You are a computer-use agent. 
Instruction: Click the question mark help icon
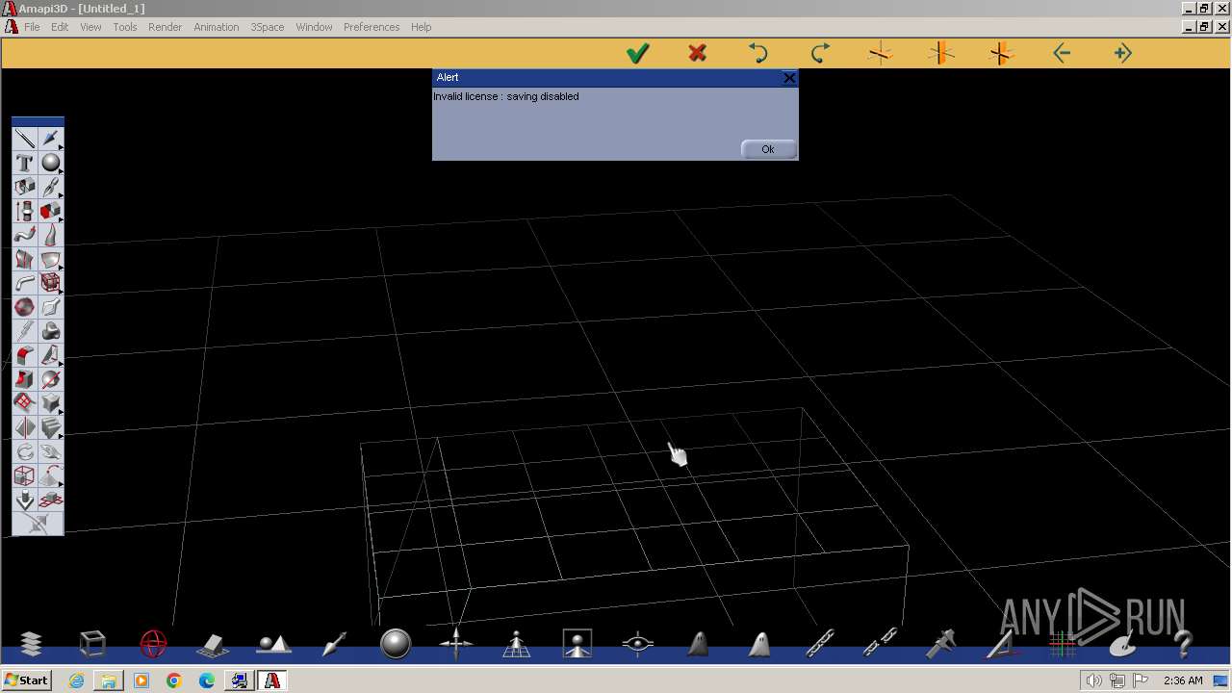1183,643
